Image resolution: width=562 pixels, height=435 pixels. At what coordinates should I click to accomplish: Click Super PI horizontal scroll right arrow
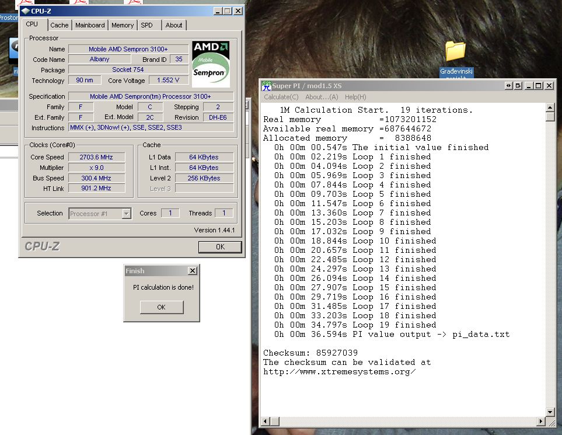click(x=541, y=422)
